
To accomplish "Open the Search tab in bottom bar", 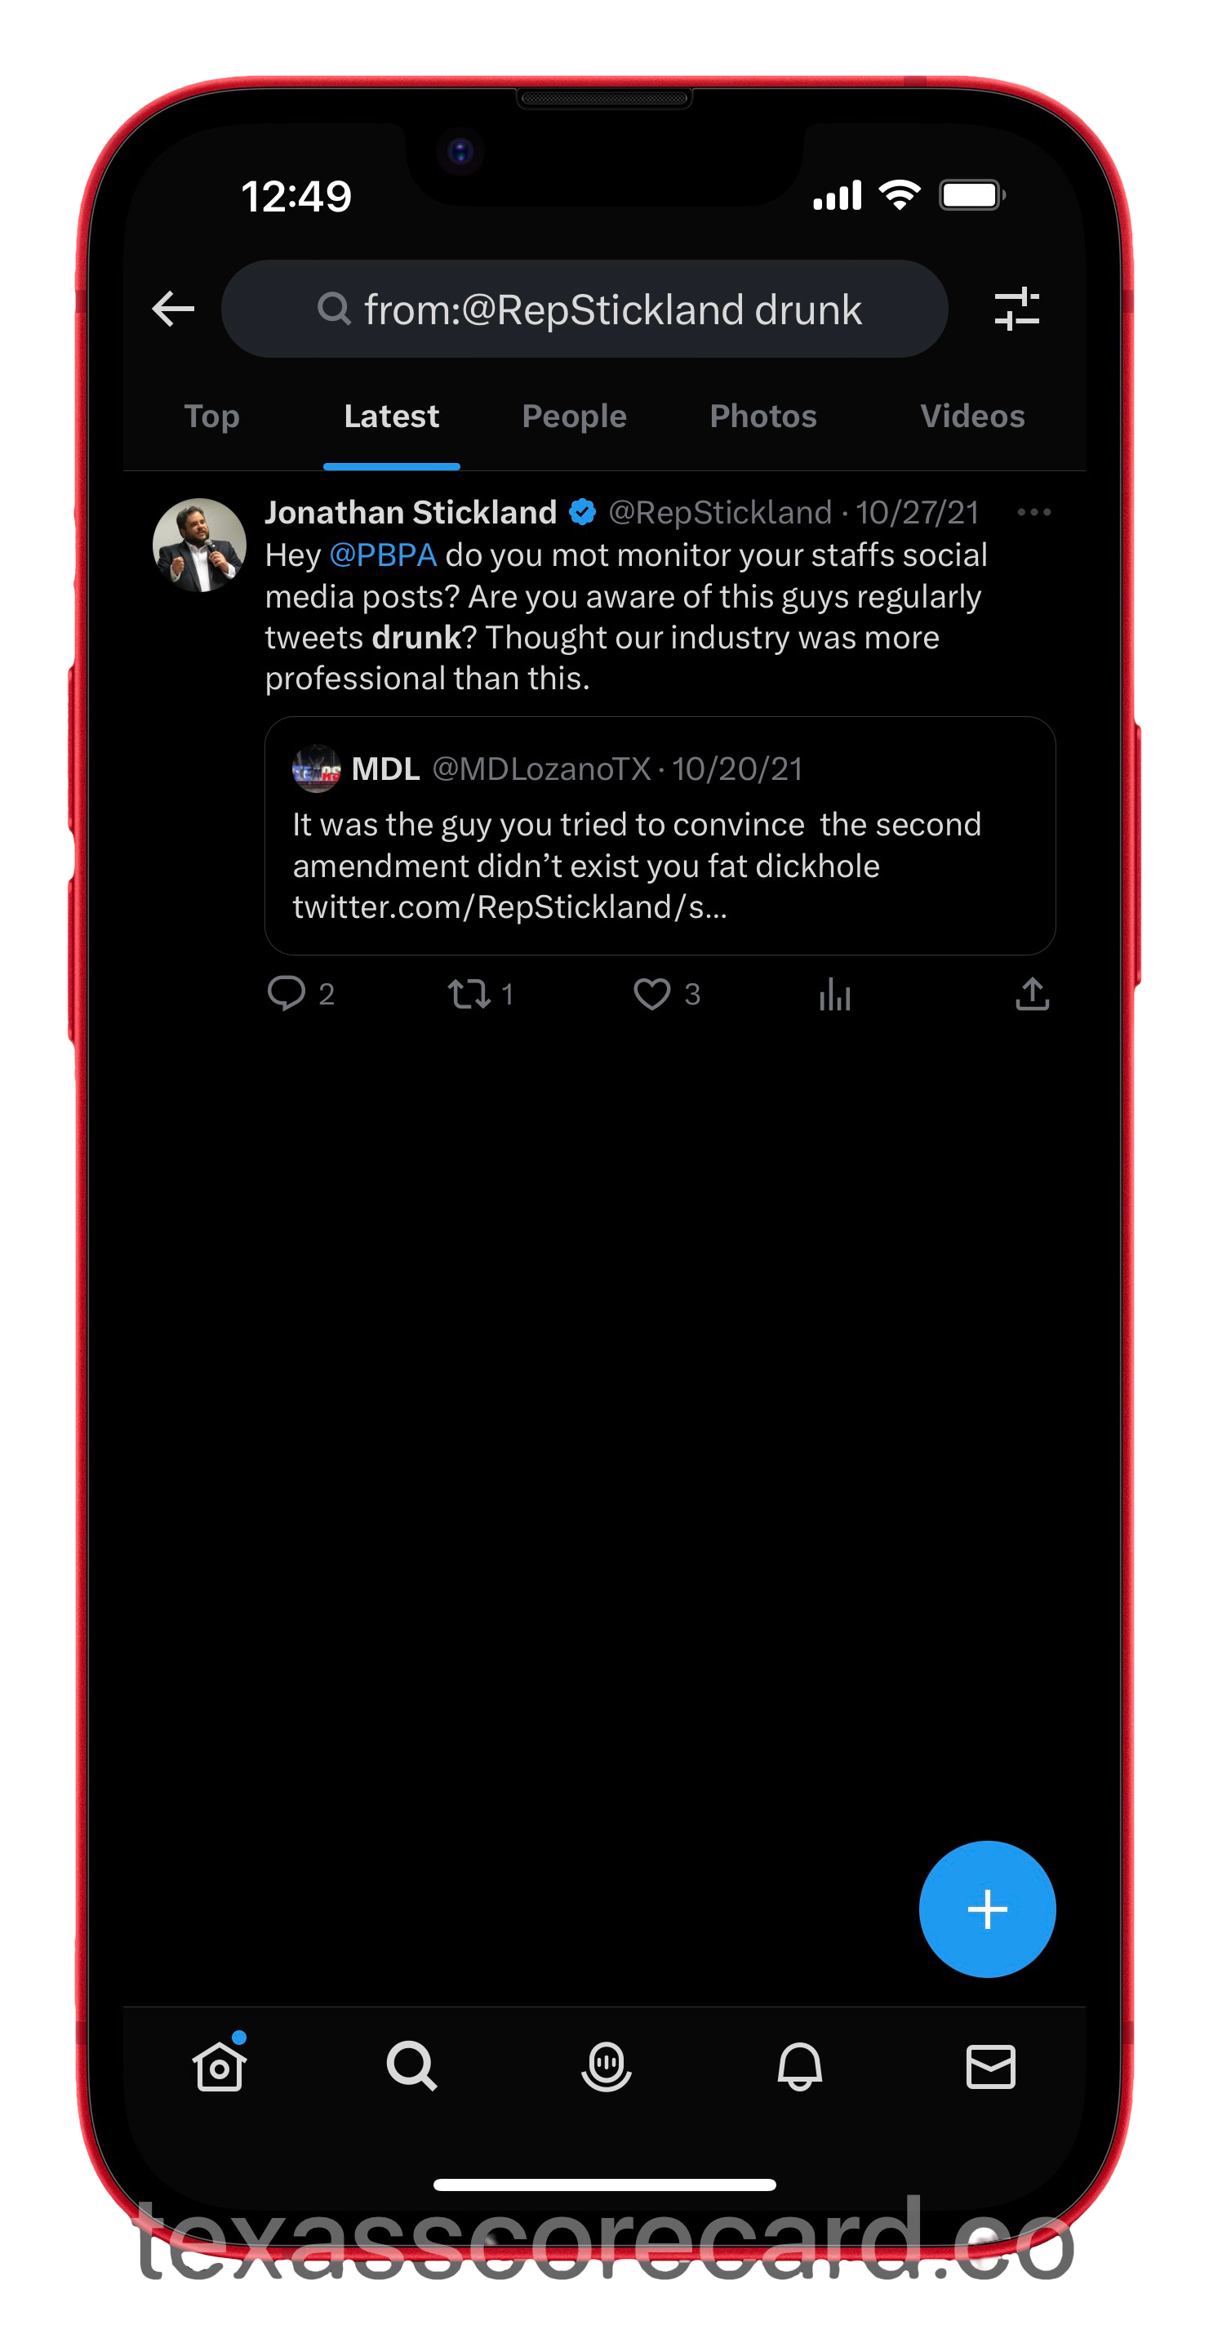I will (x=411, y=2066).
